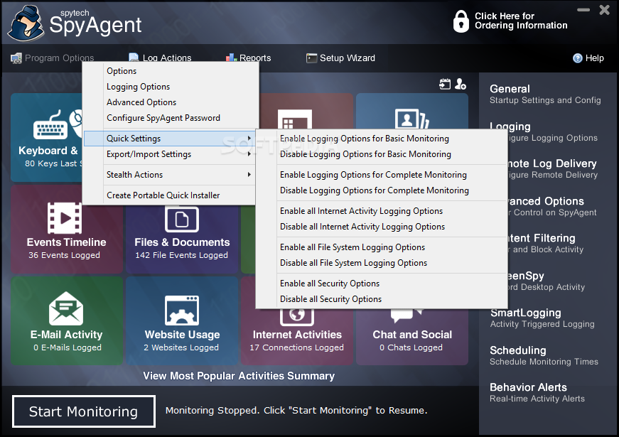Click the Reports bar chart icon
619x437 pixels.
[x=231, y=58]
